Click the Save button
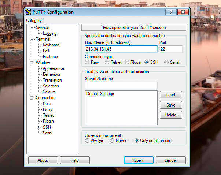 coord(171,105)
